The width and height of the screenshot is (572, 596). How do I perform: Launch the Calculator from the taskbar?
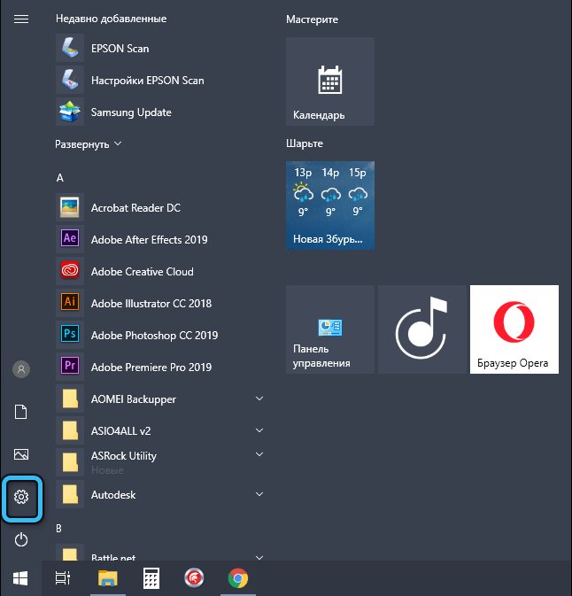click(151, 578)
